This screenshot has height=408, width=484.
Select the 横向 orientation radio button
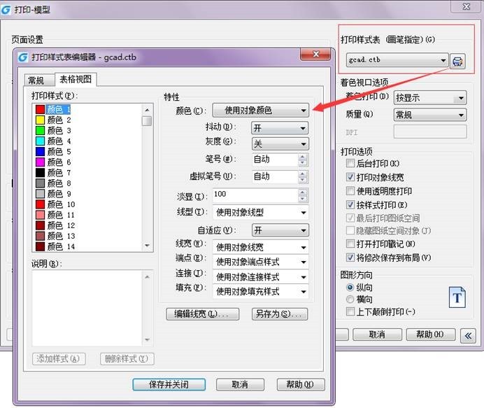[x=350, y=300]
